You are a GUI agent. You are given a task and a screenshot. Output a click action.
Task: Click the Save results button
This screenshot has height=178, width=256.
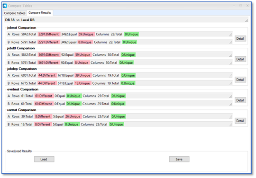(179, 159)
